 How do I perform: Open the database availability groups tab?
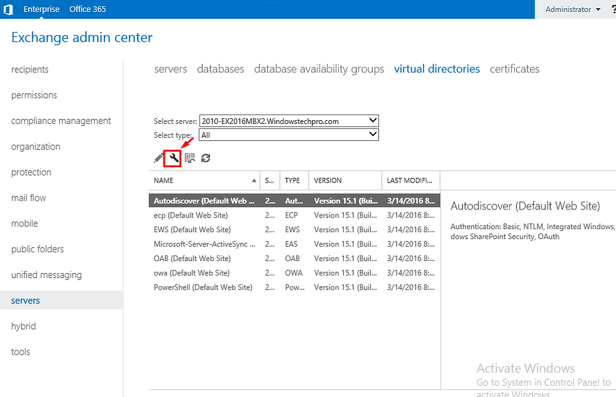[319, 69]
